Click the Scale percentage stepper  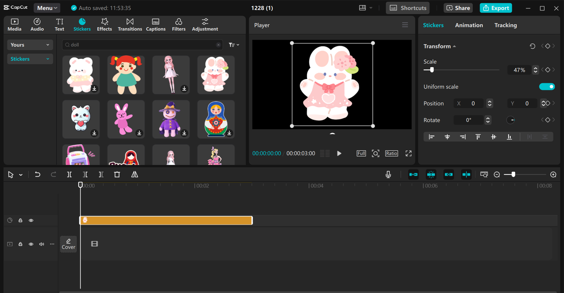(x=535, y=70)
